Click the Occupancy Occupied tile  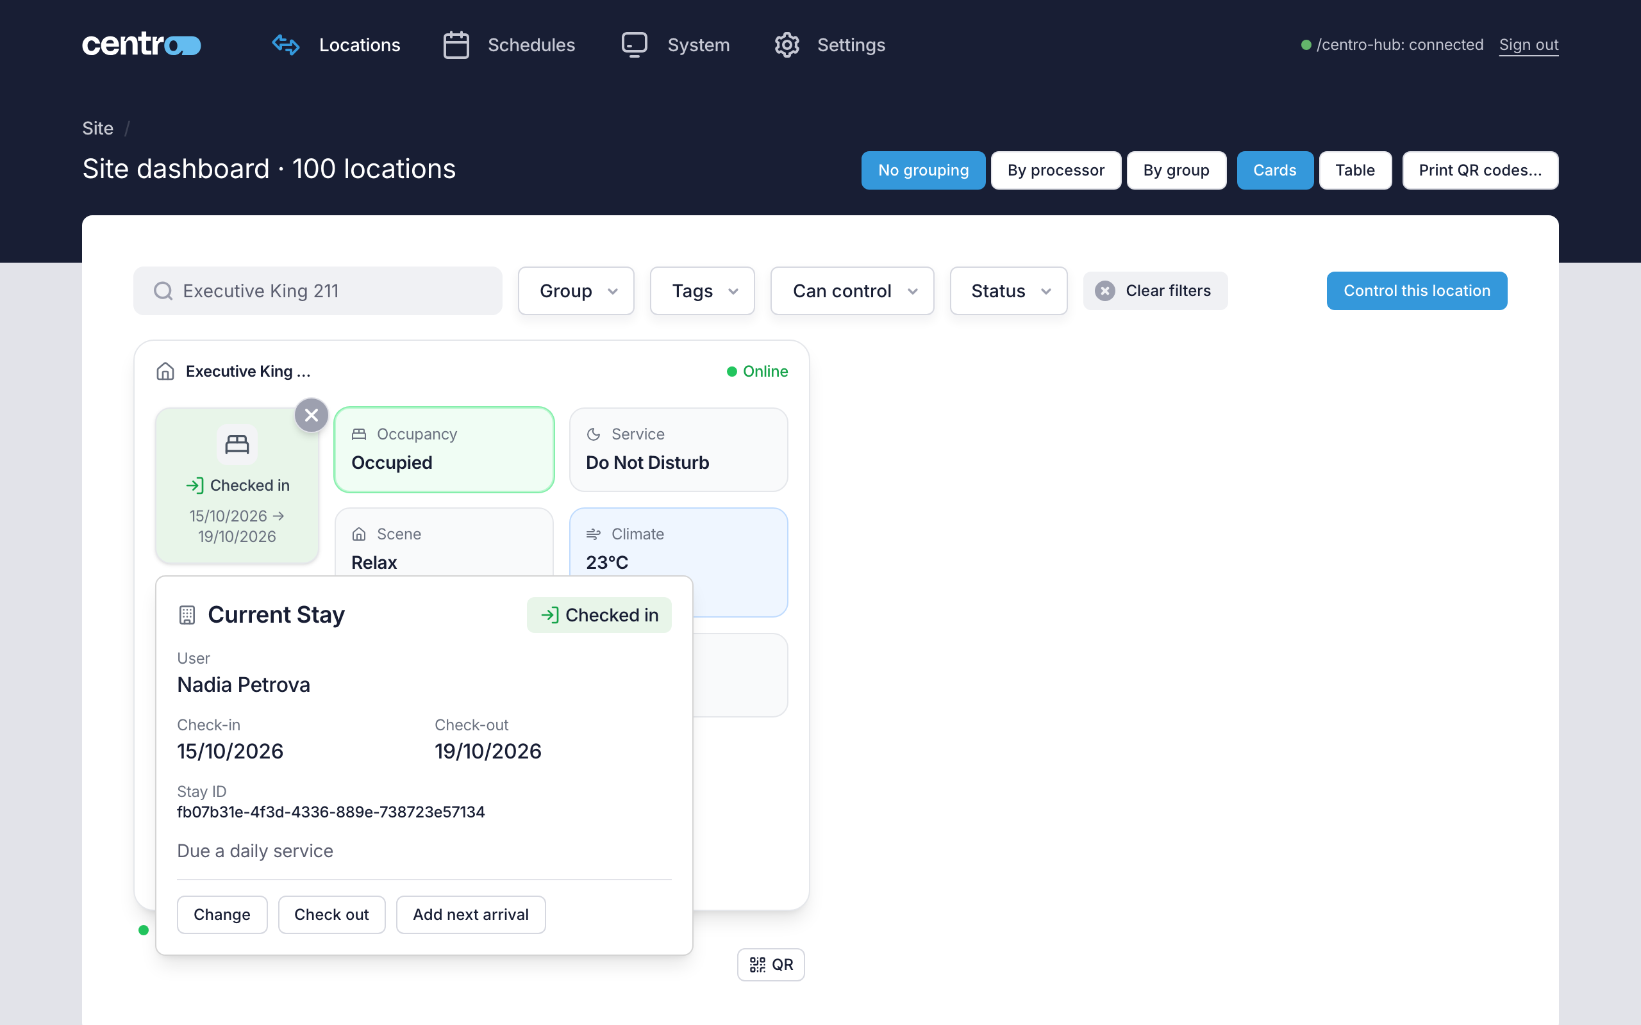click(x=444, y=450)
